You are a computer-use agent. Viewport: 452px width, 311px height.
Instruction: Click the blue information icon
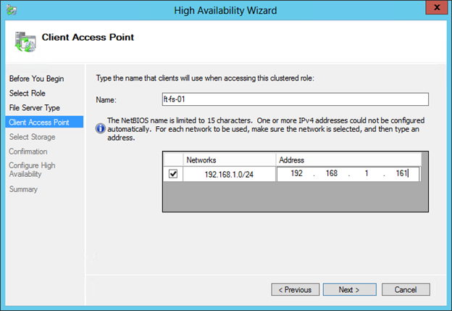pyautogui.click(x=100, y=128)
